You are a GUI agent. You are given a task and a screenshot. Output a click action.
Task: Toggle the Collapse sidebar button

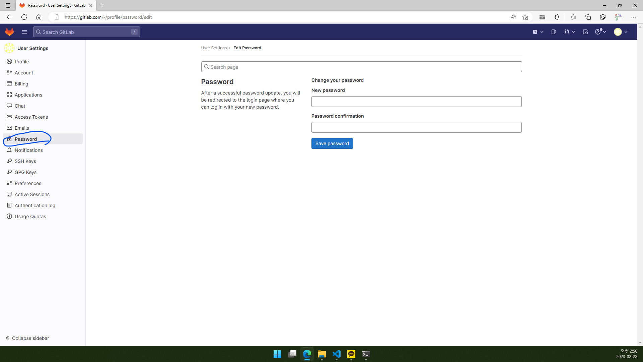(x=27, y=338)
